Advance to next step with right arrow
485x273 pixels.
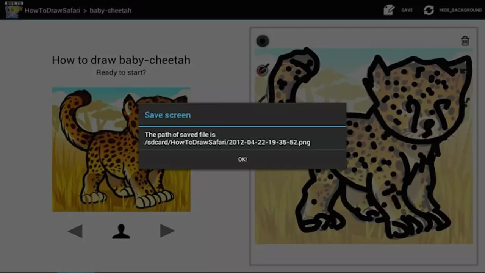(167, 231)
